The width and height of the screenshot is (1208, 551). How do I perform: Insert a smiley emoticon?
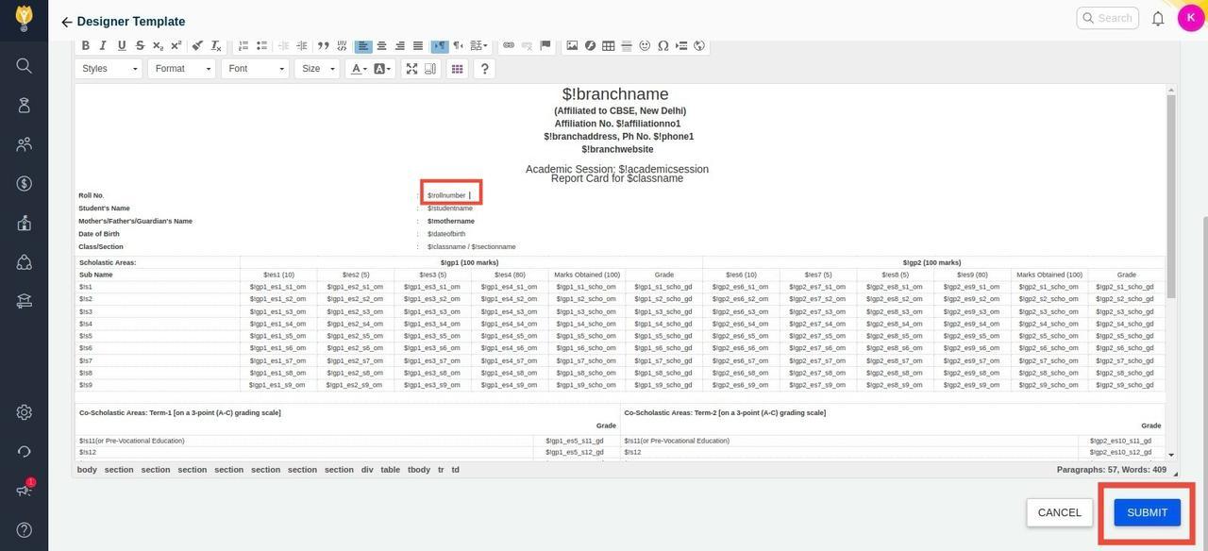coord(645,45)
